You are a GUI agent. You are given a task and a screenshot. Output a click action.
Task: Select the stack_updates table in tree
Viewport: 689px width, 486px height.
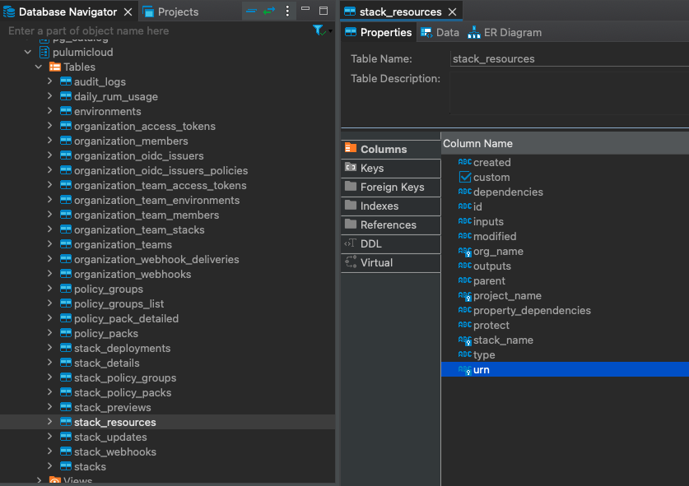[110, 437]
